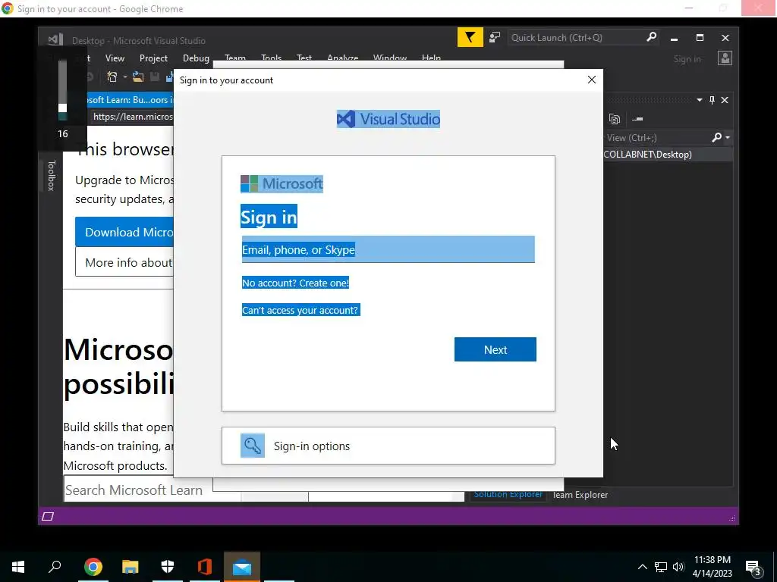This screenshot has height=582, width=777.
Task: Click the account avatar icon beside Sign in
Action: (725, 58)
